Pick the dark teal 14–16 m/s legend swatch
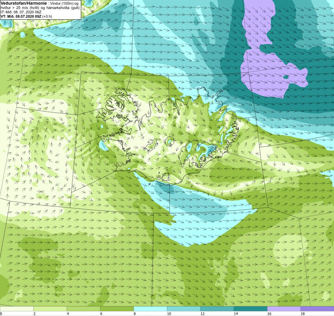The image size is (334, 316). (251, 309)
